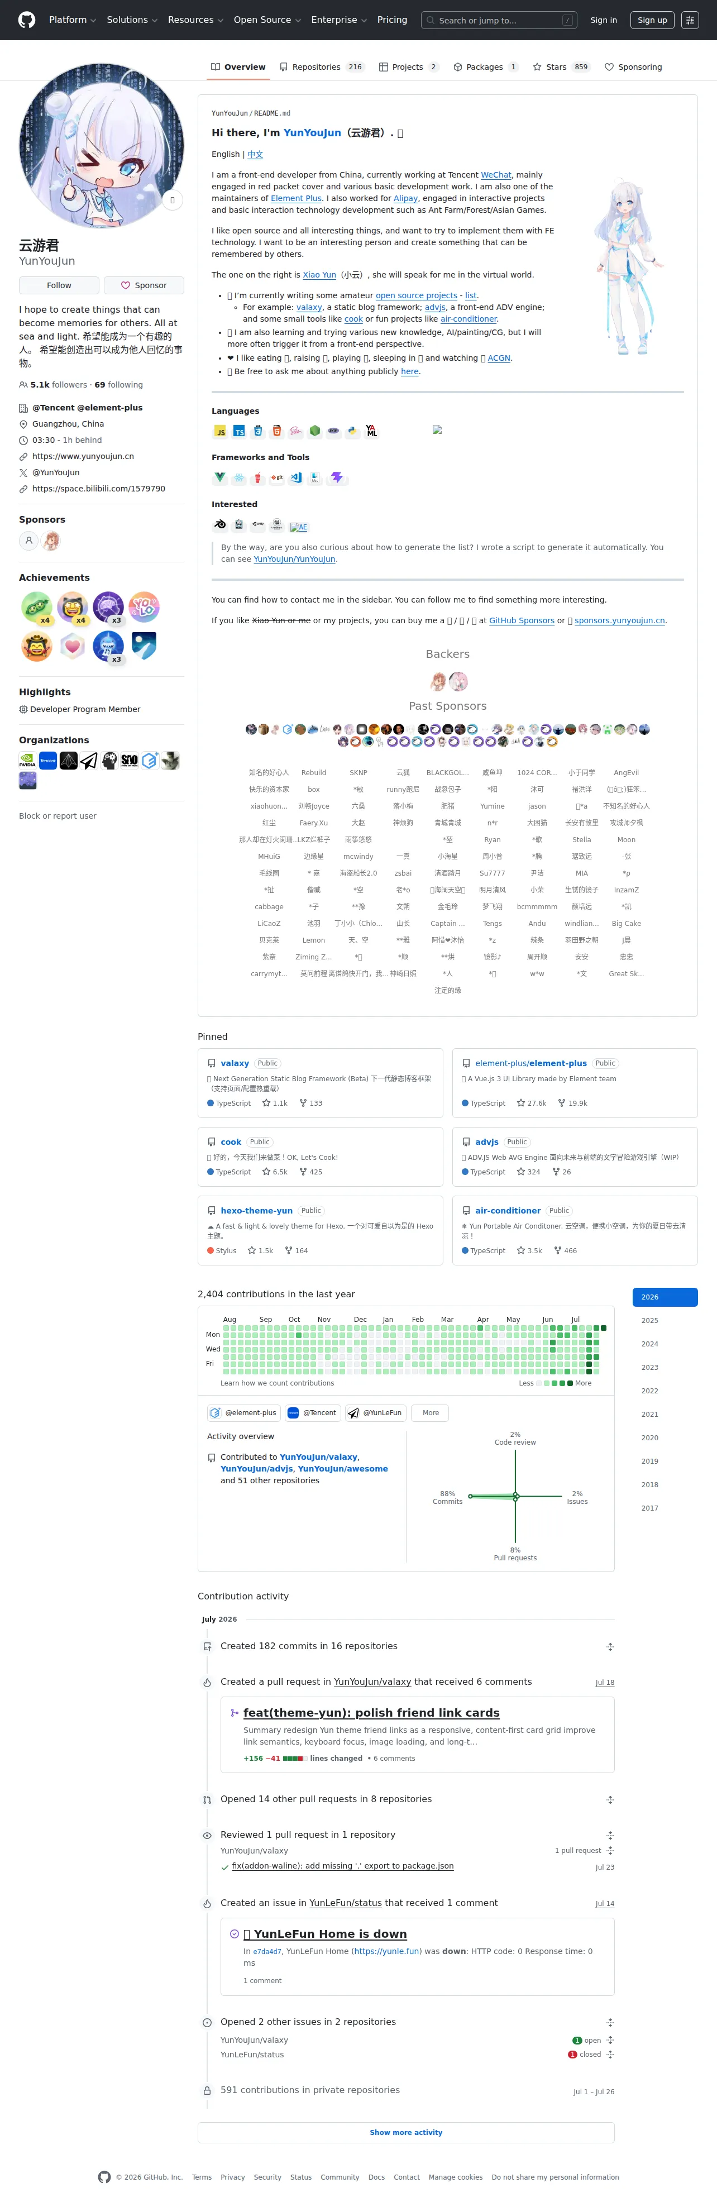The height and width of the screenshot is (2207, 717).
Task: Click the search or jump to field
Action: [499, 20]
